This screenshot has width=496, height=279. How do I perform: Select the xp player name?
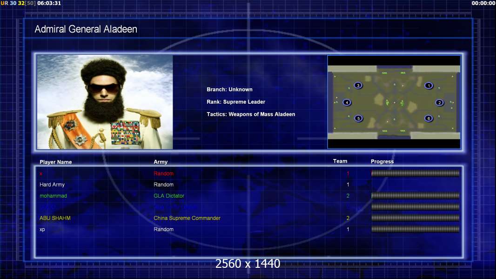click(x=42, y=229)
